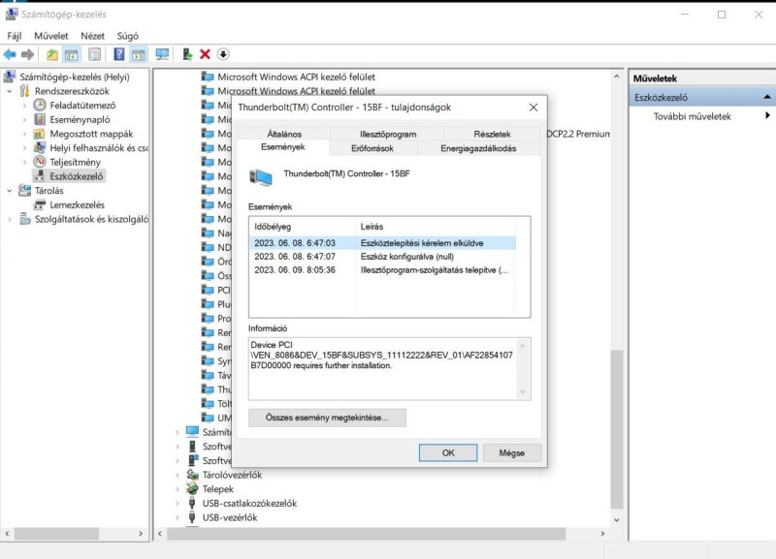Collapse the Tárolás node
Viewport: 776px width, 559px height.
10,191
